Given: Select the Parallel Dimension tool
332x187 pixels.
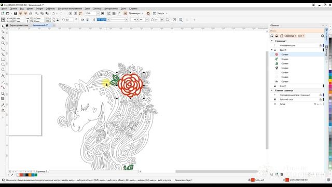Looking at the screenshot, I should [3, 82].
